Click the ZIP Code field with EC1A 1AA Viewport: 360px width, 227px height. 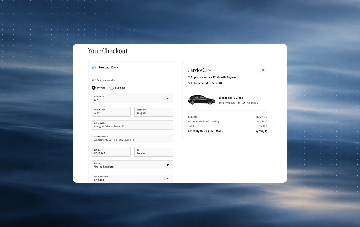(x=111, y=152)
